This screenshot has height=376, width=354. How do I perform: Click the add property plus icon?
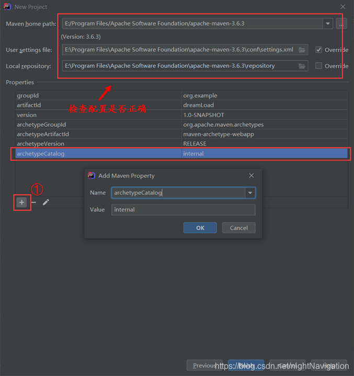[21, 203]
